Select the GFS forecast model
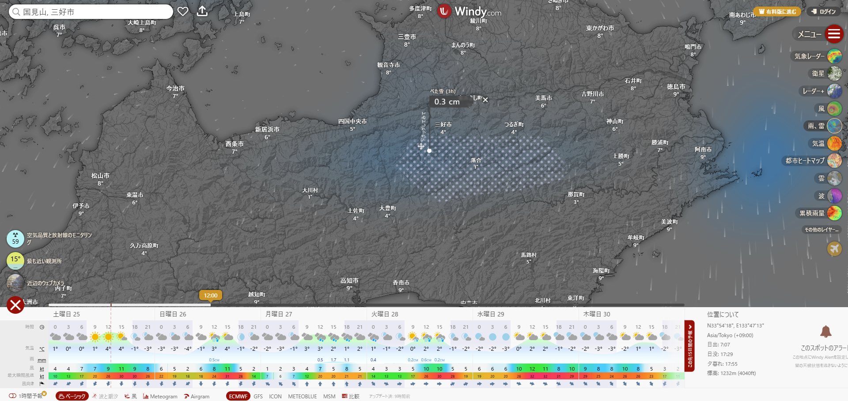The image size is (848, 401). coord(258,396)
